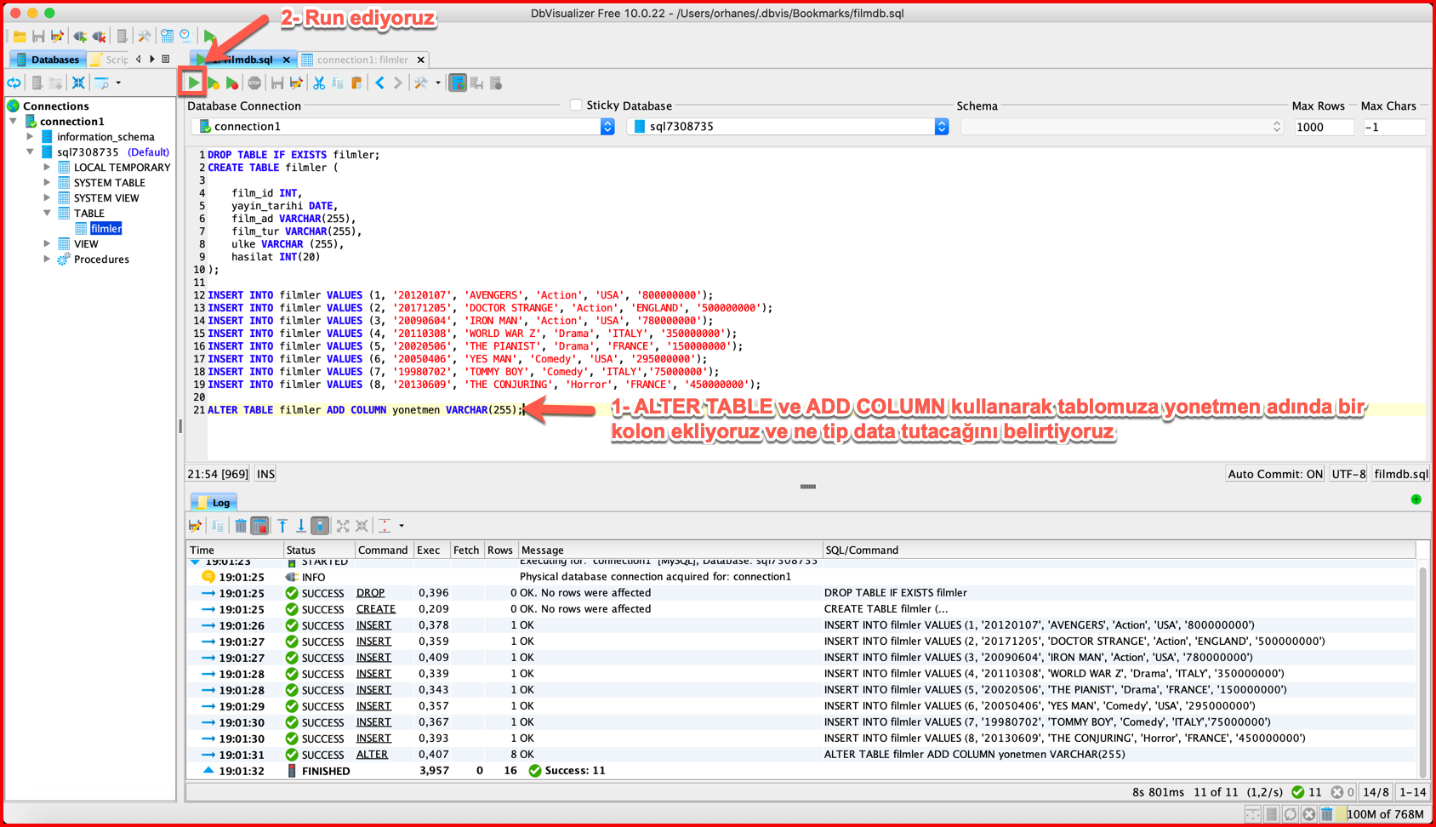Switch to the Scripts tab

point(109,59)
